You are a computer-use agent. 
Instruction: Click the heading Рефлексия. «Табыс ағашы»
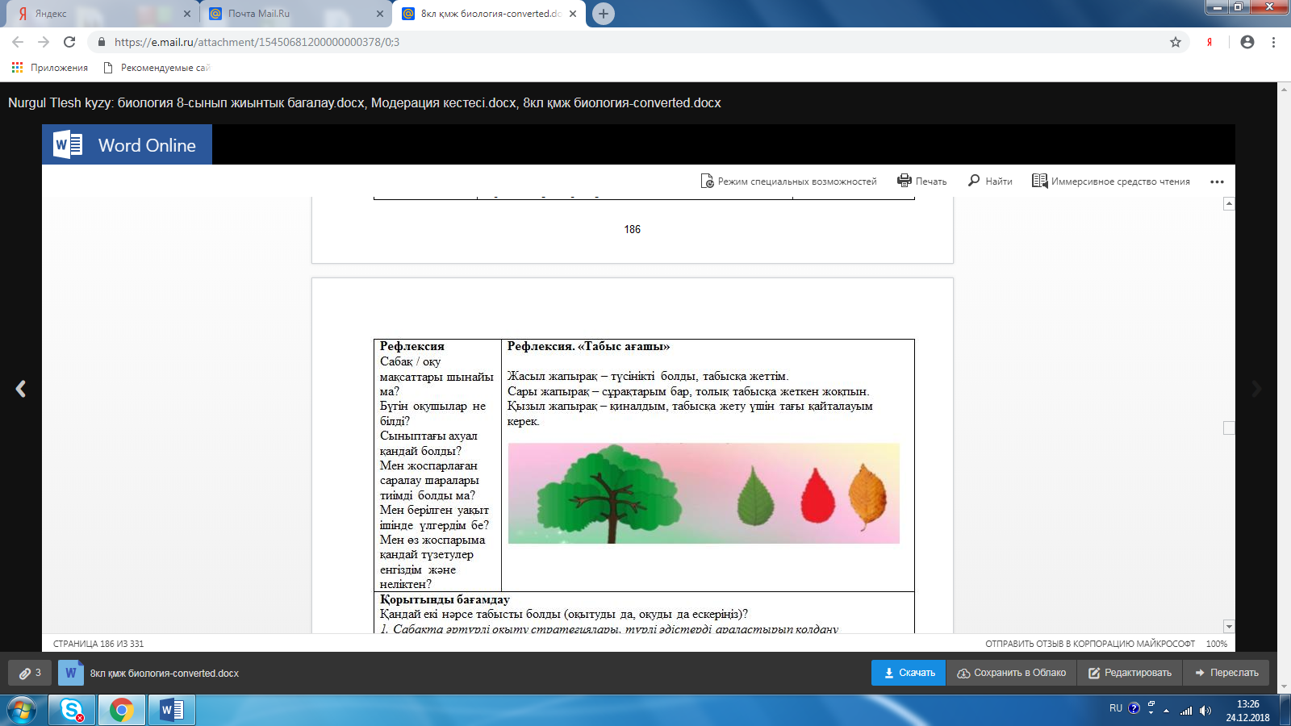tap(589, 346)
